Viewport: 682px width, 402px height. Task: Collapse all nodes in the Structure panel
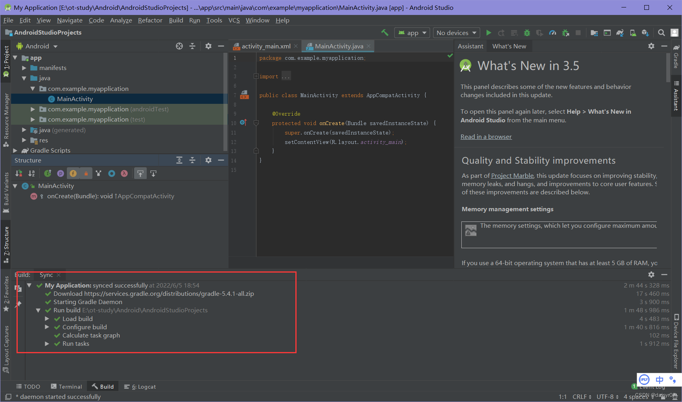click(x=192, y=160)
